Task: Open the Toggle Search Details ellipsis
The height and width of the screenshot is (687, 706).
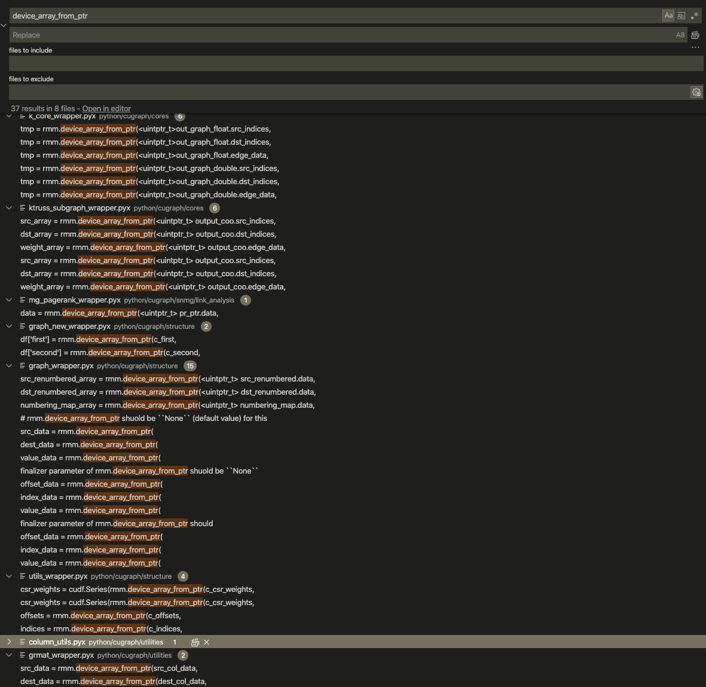Action: pos(695,47)
